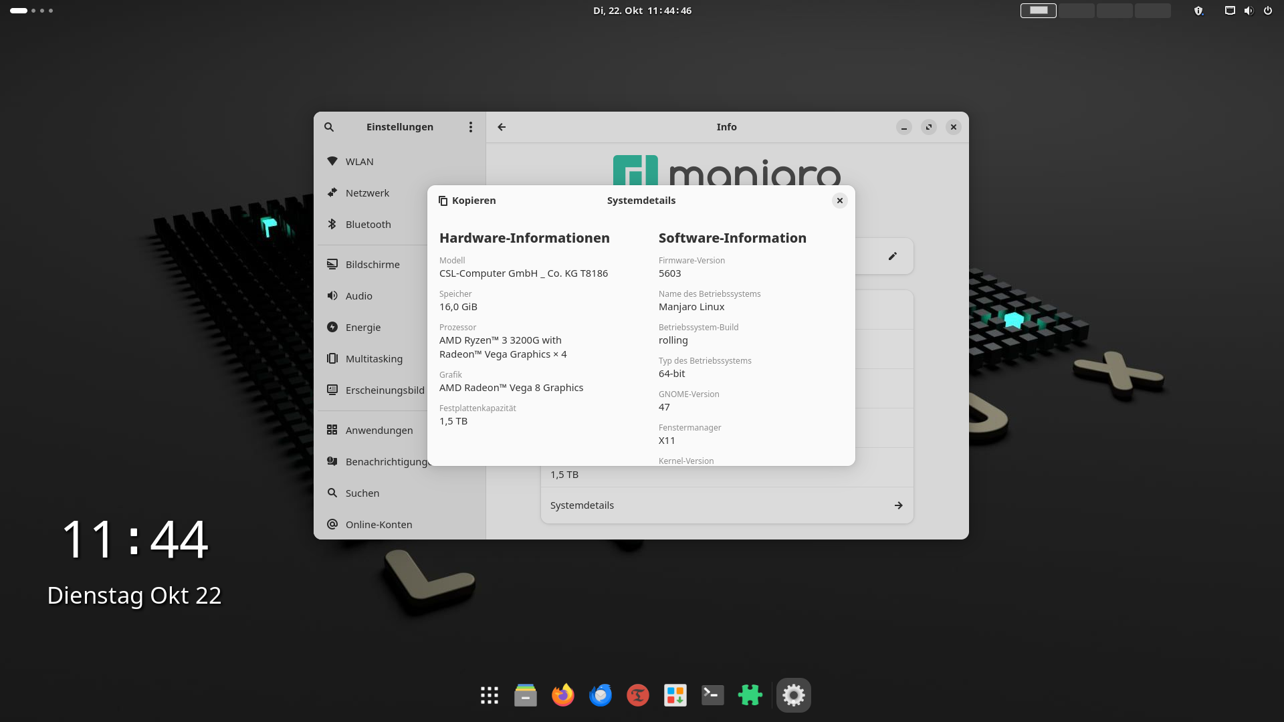The height and width of the screenshot is (722, 1284).
Task: Open the terminal from the dock
Action: click(712, 695)
